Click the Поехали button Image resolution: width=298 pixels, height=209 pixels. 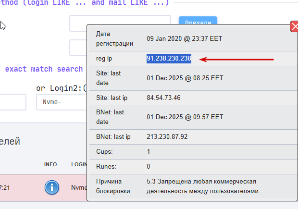pyautogui.click(x=198, y=21)
